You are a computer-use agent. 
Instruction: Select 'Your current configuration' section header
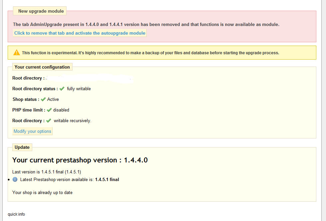[x=42, y=67]
